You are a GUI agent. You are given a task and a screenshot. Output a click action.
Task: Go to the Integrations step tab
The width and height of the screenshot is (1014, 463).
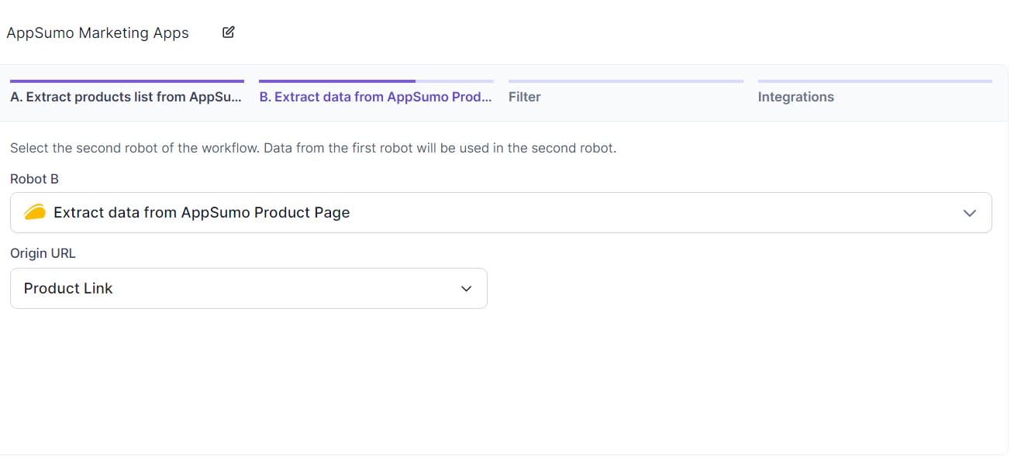pyautogui.click(x=796, y=97)
